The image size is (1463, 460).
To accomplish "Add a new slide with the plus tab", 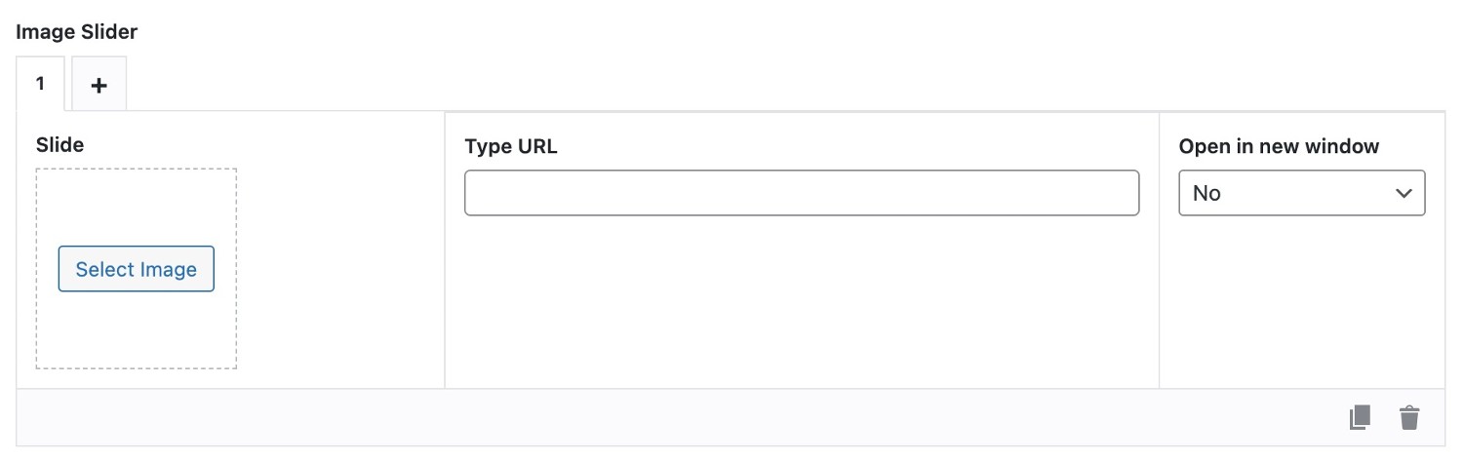I will (x=99, y=85).
